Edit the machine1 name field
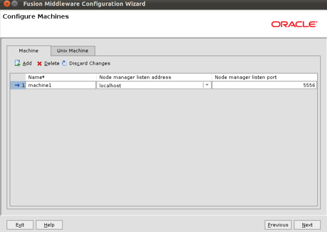Image resolution: width=327 pixels, height=232 pixels. pos(61,85)
